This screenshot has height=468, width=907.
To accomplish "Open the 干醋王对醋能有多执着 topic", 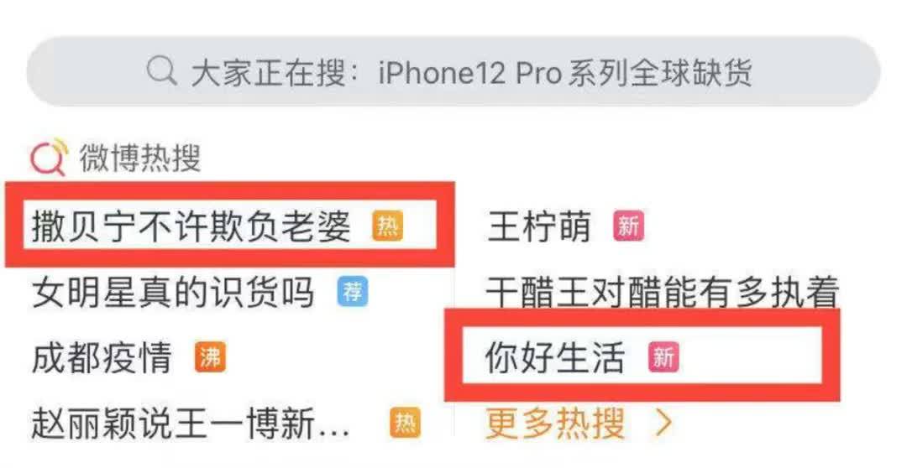I will pyautogui.click(x=663, y=292).
